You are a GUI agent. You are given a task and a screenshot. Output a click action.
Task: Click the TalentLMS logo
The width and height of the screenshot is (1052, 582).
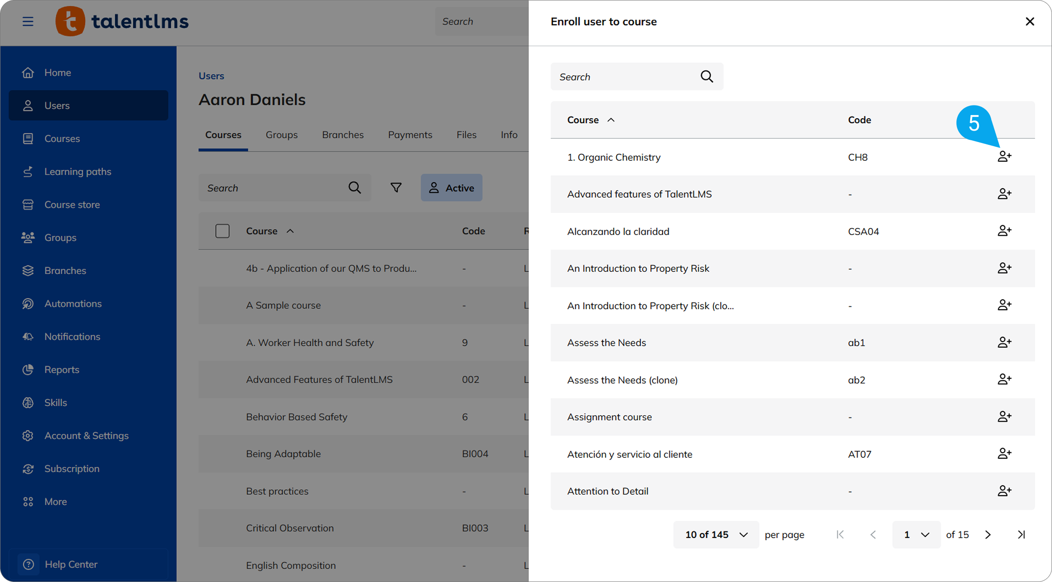(122, 21)
